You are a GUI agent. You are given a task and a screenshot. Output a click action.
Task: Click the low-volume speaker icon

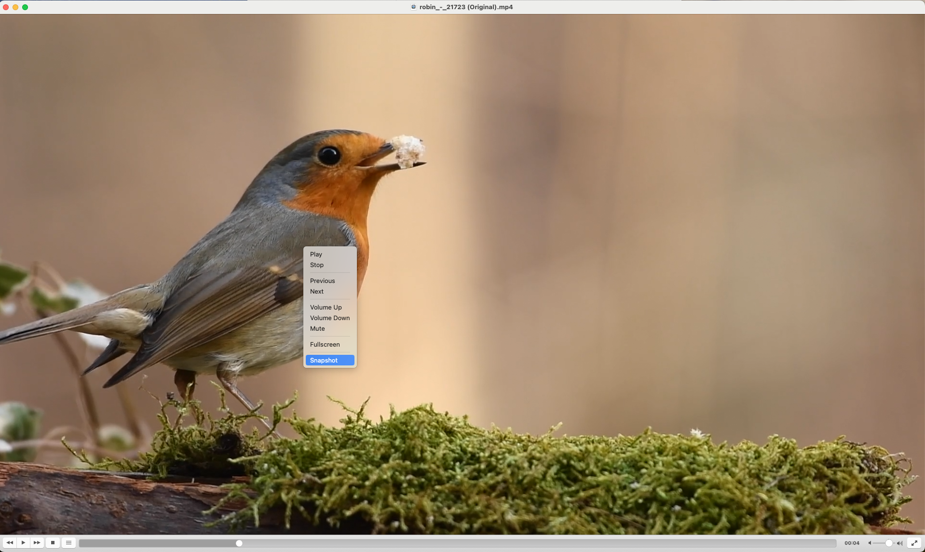click(870, 543)
